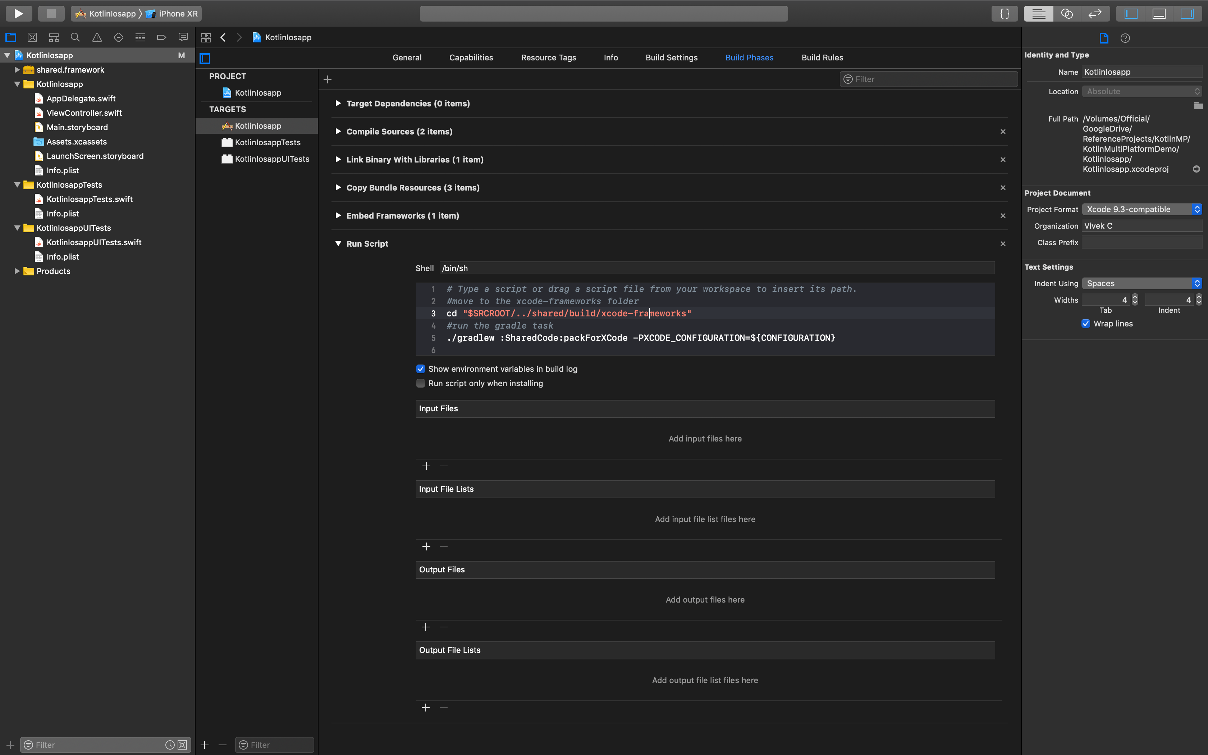Expand the Products folder
This screenshot has height=755, width=1208.
coord(17,271)
